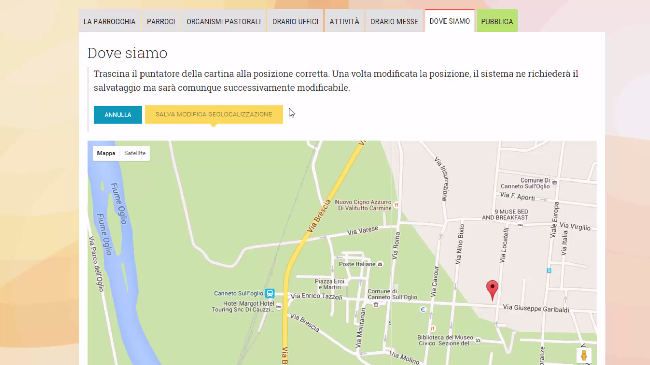Click the blue bus stop icon near Via Italia

point(549,270)
